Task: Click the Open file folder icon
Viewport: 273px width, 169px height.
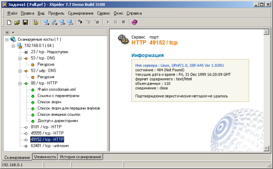Action: pyautogui.click(x=17, y=22)
